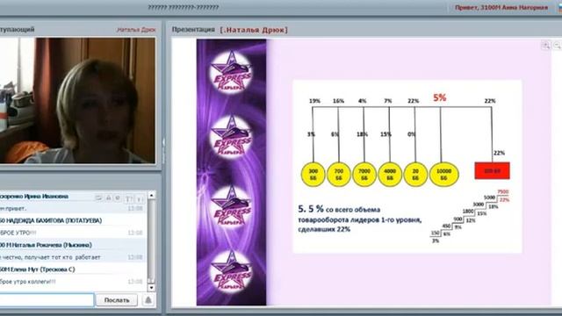Click the 12% stair label
The height and width of the screenshot is (316, 562).
[x=471, y=220]
